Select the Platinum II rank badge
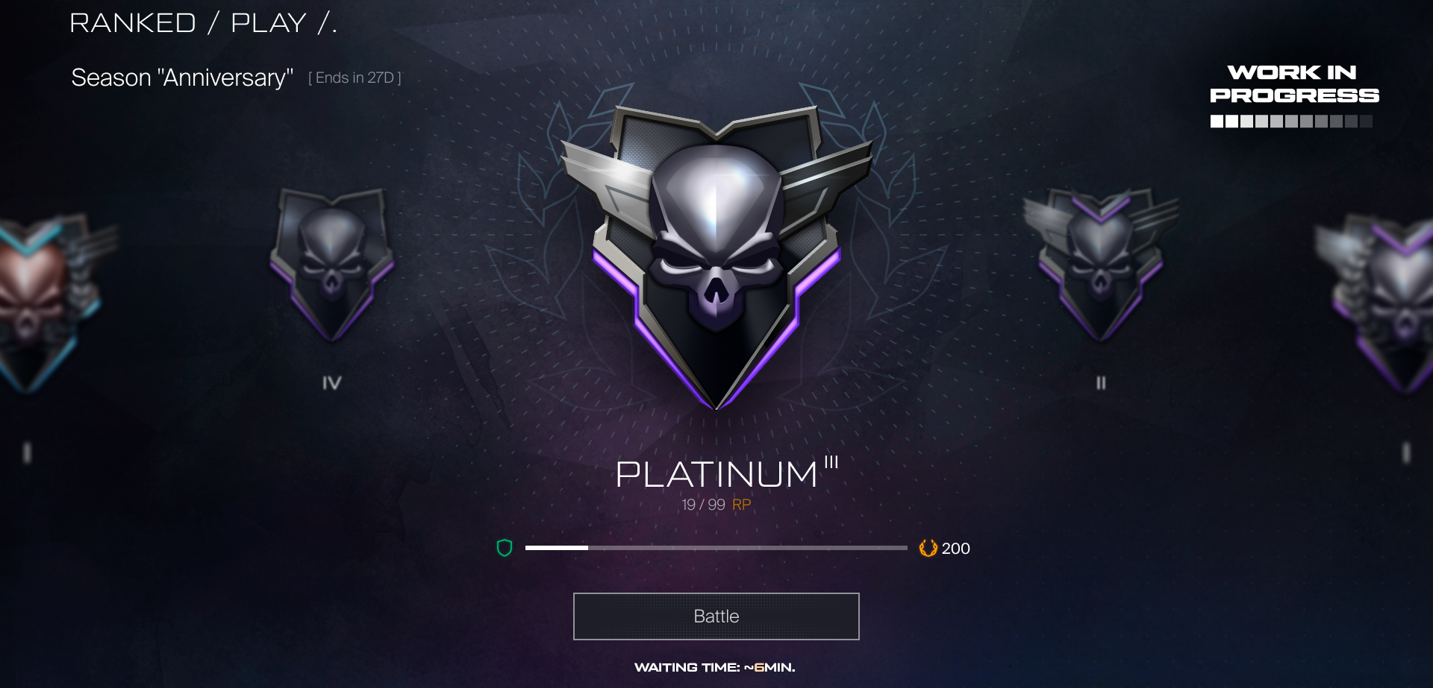This screenshot has height=688, width=1433. point(1100,265)
